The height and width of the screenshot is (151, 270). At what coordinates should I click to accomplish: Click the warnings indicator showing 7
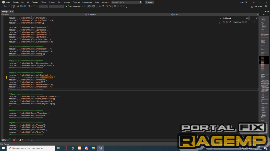click(x=21, y=140)
